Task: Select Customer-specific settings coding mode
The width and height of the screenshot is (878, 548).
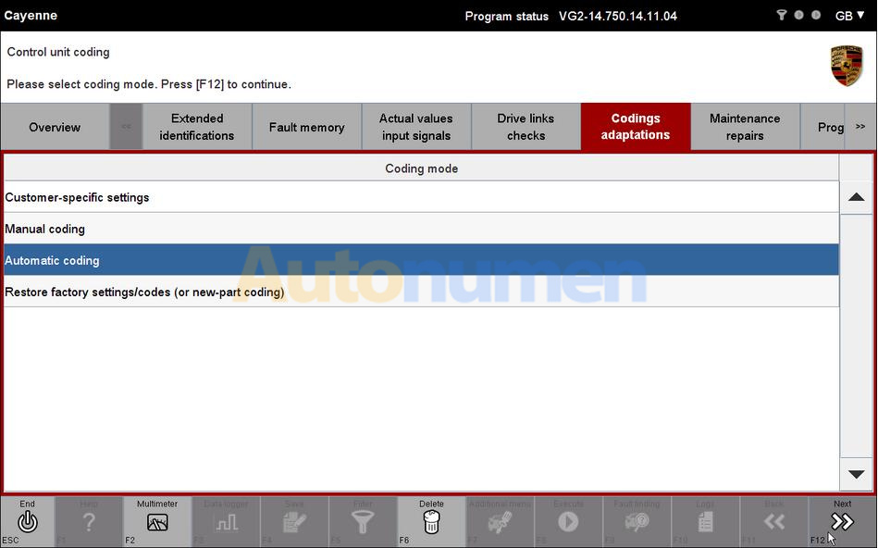Action: click(421, 197)
